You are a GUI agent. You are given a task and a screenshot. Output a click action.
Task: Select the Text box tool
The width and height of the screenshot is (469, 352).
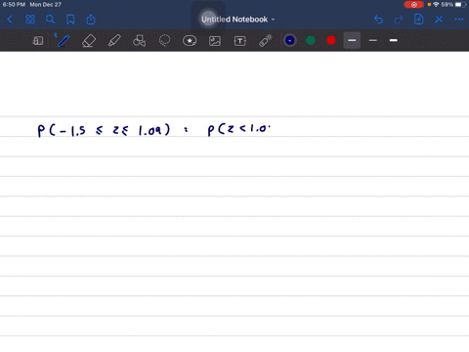tap(240, 41)
